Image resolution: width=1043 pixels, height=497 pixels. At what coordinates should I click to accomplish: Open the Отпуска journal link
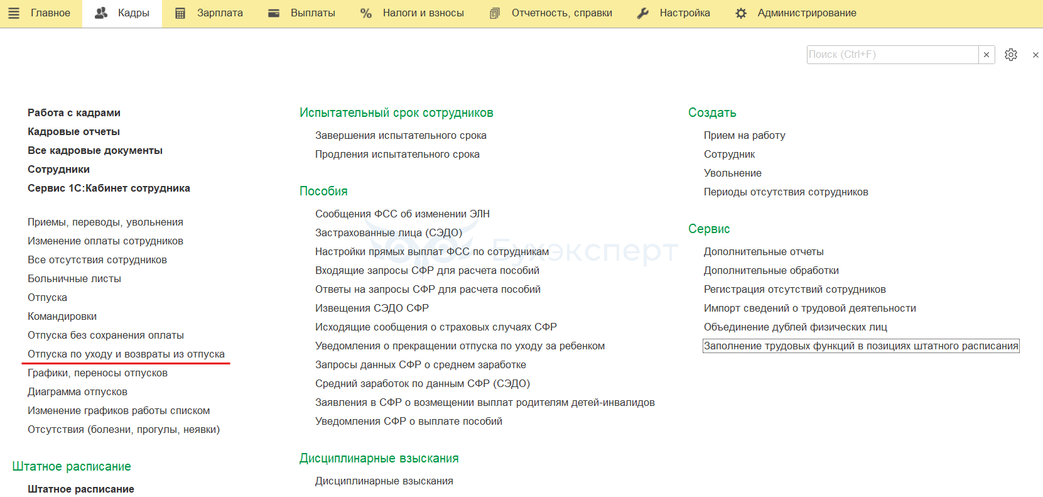(x=47, y=298)
